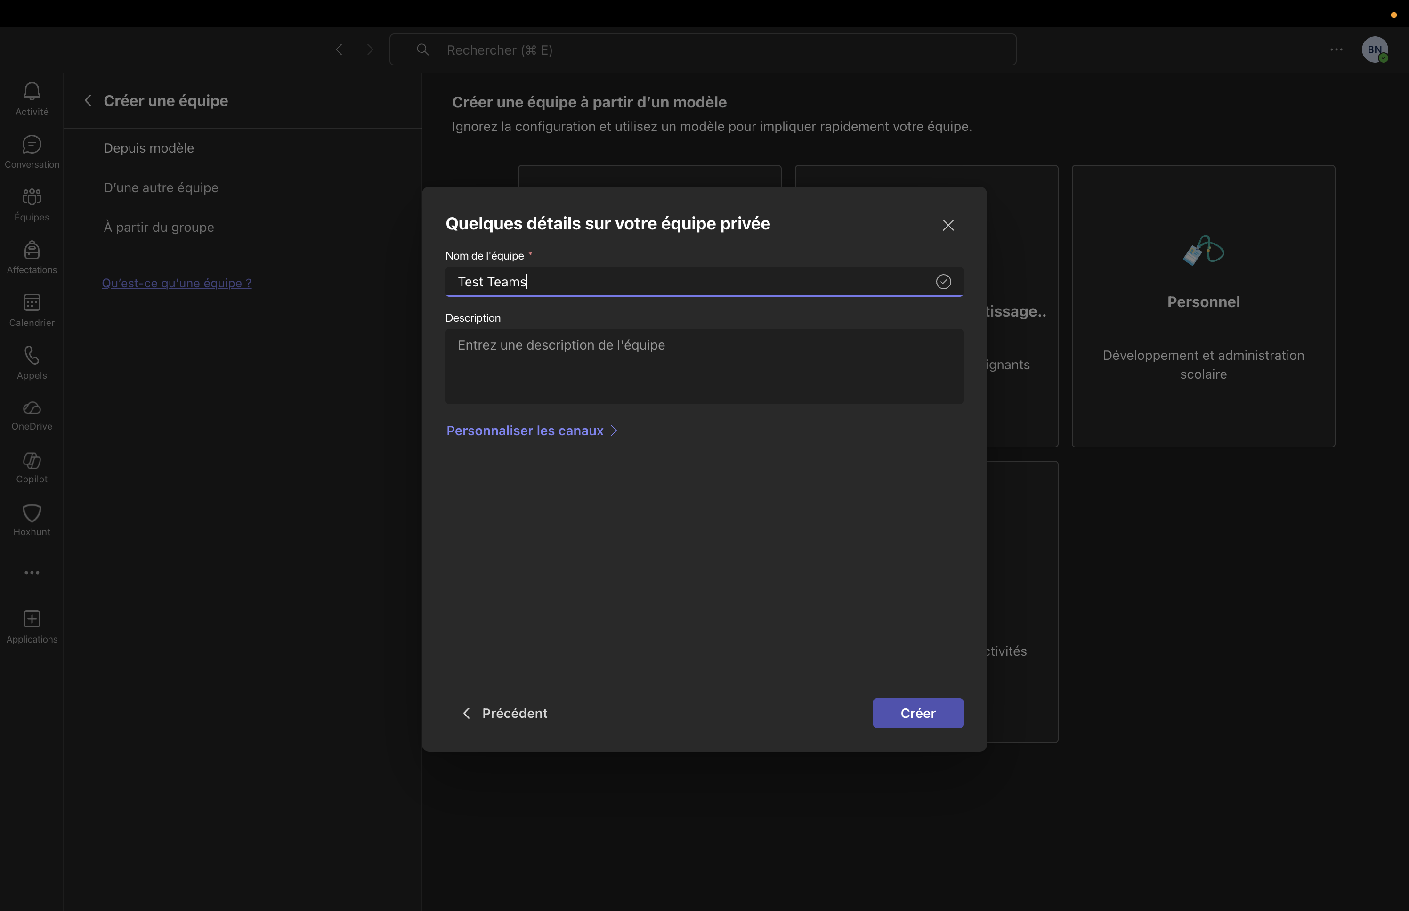Open Qu'est-ce qu'une équipe link

pyautogui.click(x=176, y=283)
